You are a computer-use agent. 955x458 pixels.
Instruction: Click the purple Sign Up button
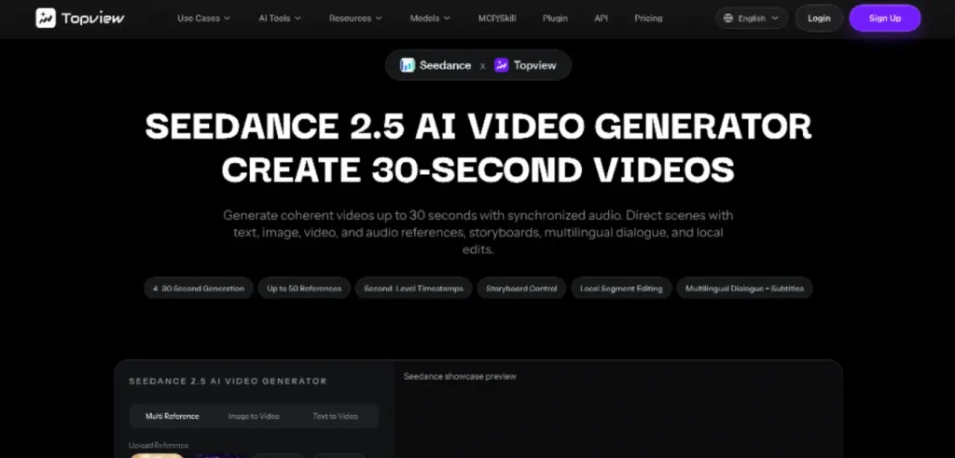pos(885,19)
